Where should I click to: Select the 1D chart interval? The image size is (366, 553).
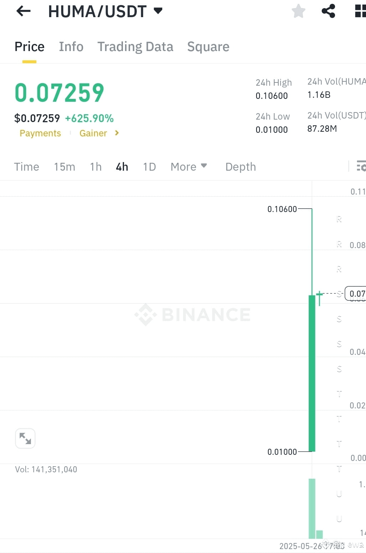[149, 167]
